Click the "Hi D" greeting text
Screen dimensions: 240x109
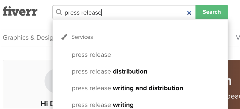[x=47, y=104]
